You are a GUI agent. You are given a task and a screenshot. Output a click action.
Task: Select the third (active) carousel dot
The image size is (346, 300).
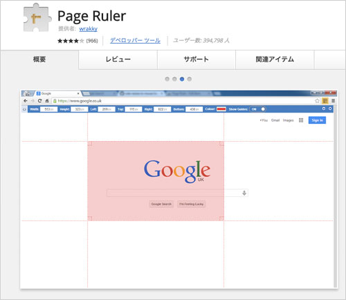coord(182,79)
